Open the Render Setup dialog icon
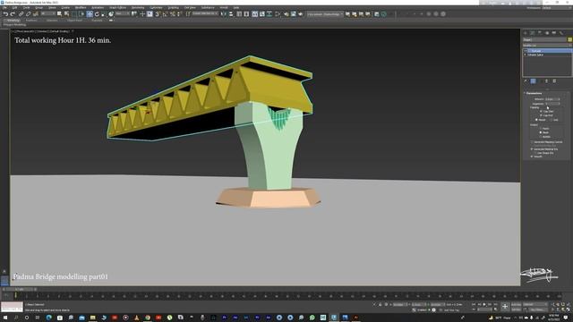This screenshot has width=573, height=322. pos(286,14)
